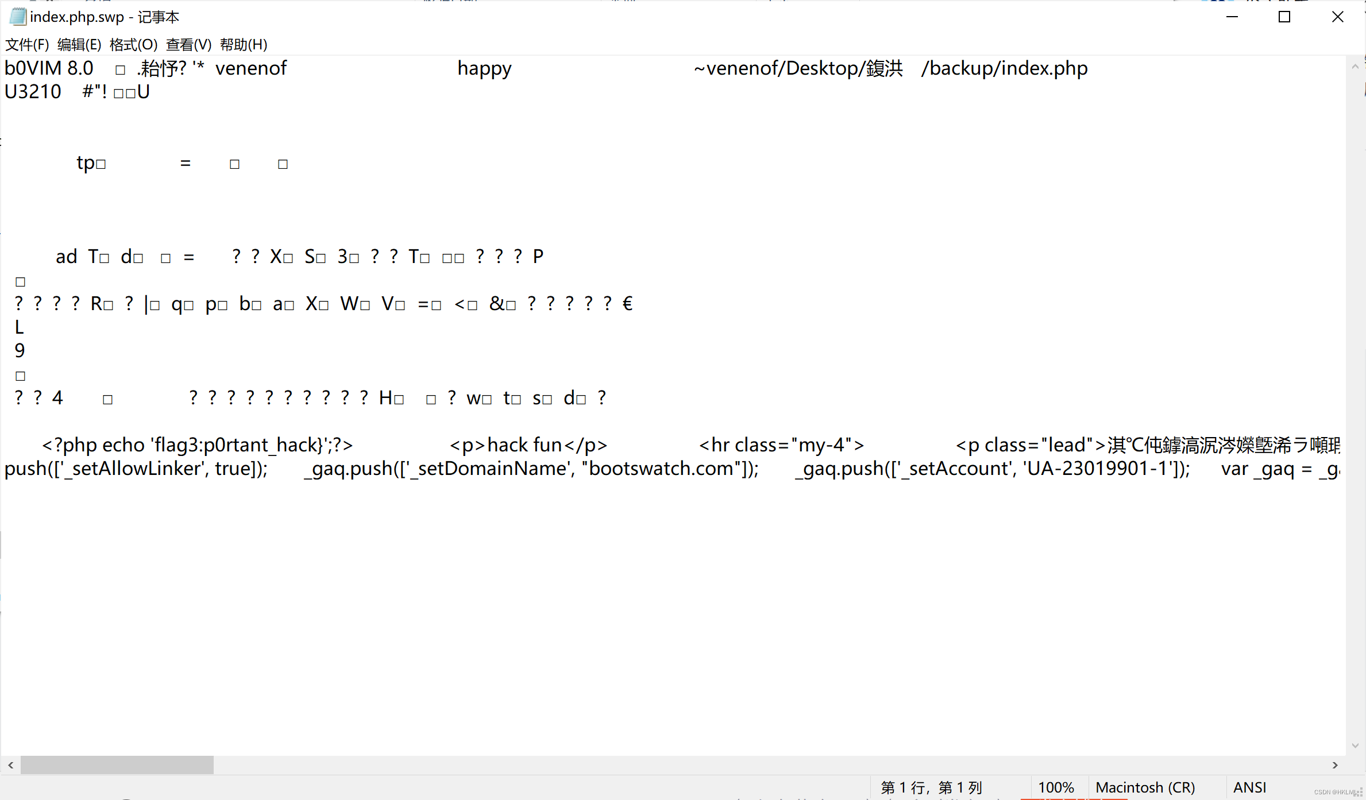This screenshot has width=1366, height=800.
Task: Click the Macintosh (CR) line ending indicator
Action: click(1145, 787)
